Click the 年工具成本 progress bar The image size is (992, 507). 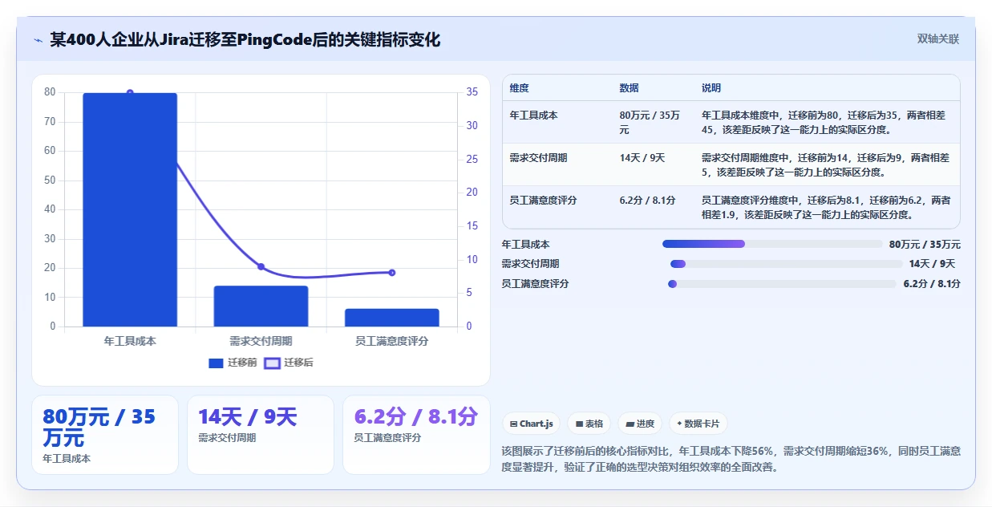coord(772,244)
